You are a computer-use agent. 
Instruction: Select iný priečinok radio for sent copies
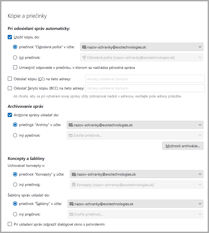point(15,57)
